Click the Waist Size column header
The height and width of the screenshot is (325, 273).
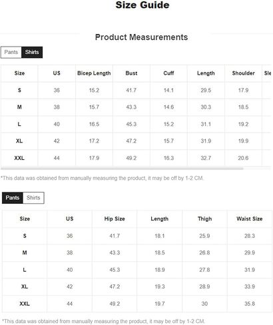point(250,219)
